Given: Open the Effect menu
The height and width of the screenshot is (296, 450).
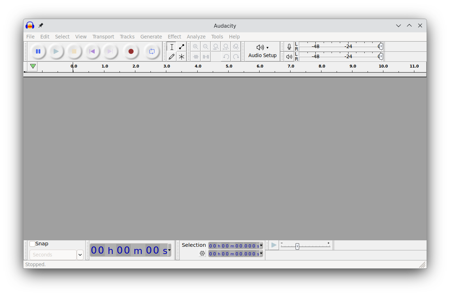Looking at the screenshot, I should click(174, 37).
